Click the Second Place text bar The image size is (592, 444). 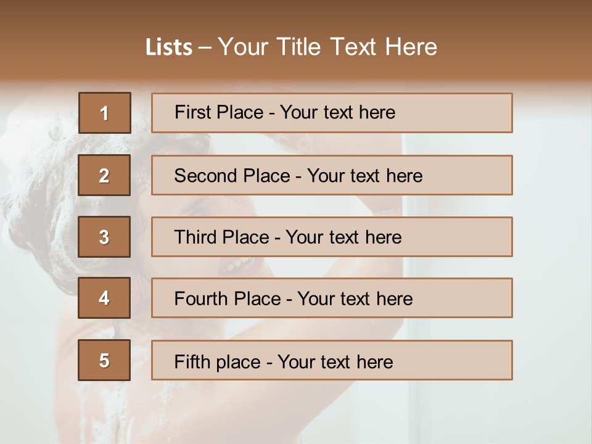[x=332, y=175]
